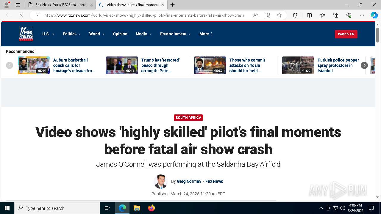Open File Explorer from the taskbar
The width and height of the screenshot is (381, 214).
click(x=137, y=208)
